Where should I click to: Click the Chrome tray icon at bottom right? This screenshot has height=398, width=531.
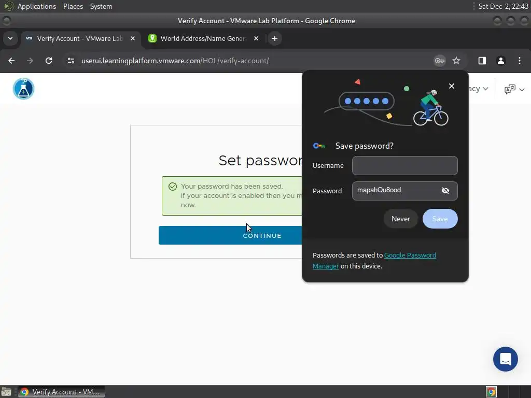491,392
